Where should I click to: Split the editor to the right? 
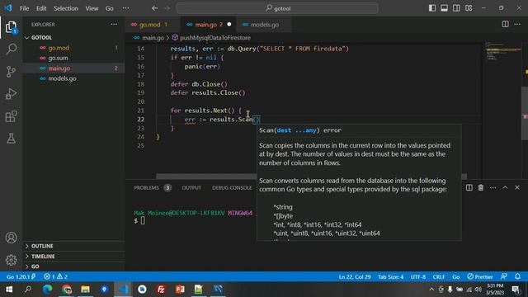point(505,24)
